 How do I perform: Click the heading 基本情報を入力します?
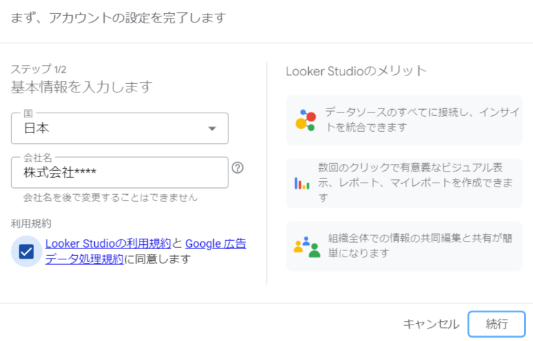[82, 87]
